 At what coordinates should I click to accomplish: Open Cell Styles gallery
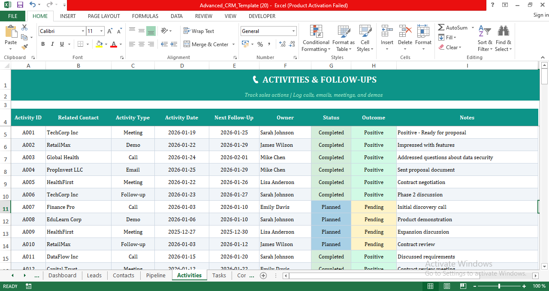(365, 39)
